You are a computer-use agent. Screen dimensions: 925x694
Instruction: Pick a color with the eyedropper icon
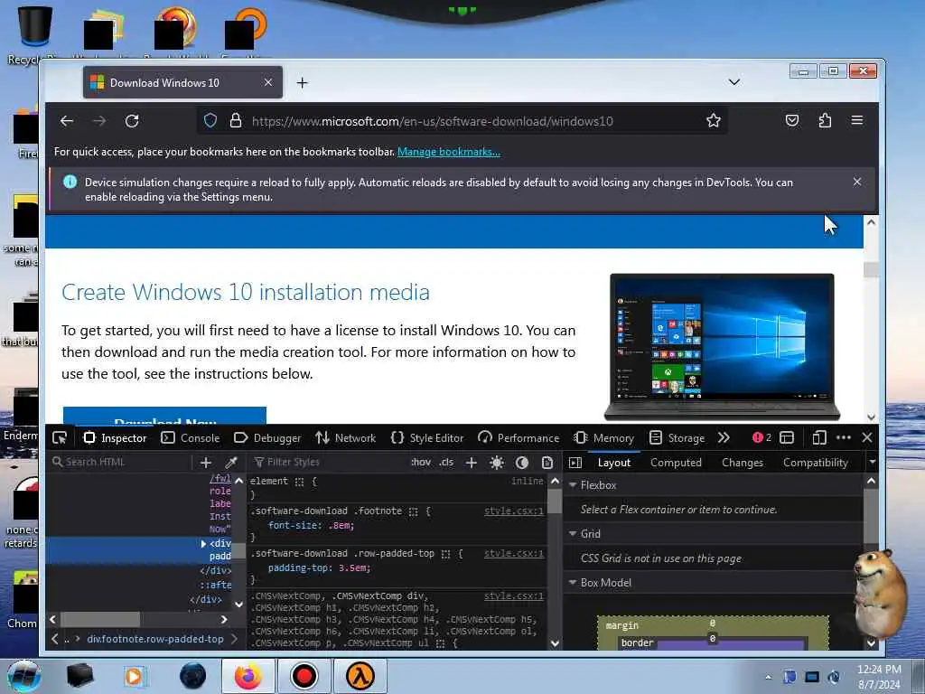click(x=230, y=463)
